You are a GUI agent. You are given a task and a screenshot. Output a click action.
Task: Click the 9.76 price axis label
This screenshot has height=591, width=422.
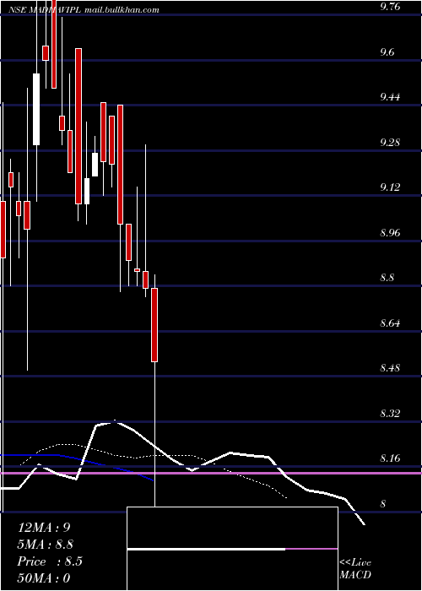pyautogui.click(x=392, y=7)
